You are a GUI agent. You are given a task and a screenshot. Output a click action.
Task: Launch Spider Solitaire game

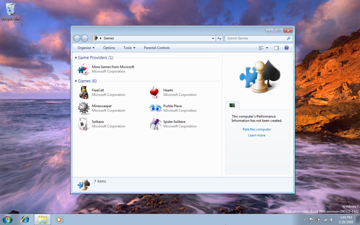155,124
